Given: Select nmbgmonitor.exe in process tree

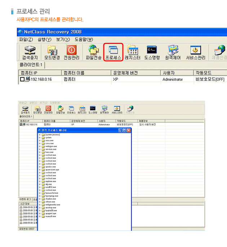Looking at the screenshot, I should coord(53,205).
